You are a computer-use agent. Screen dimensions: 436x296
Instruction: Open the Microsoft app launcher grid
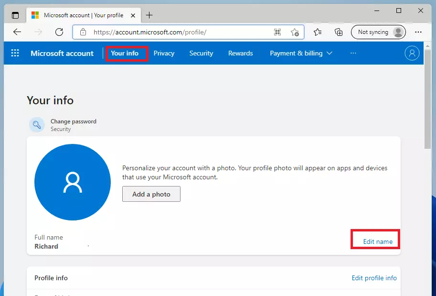15,53
